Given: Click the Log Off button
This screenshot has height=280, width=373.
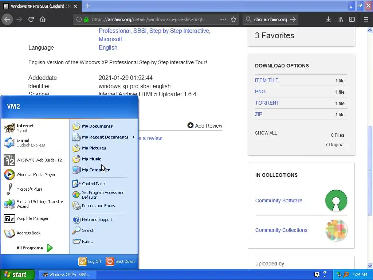Looking at the screenshot, I should 90,261.
